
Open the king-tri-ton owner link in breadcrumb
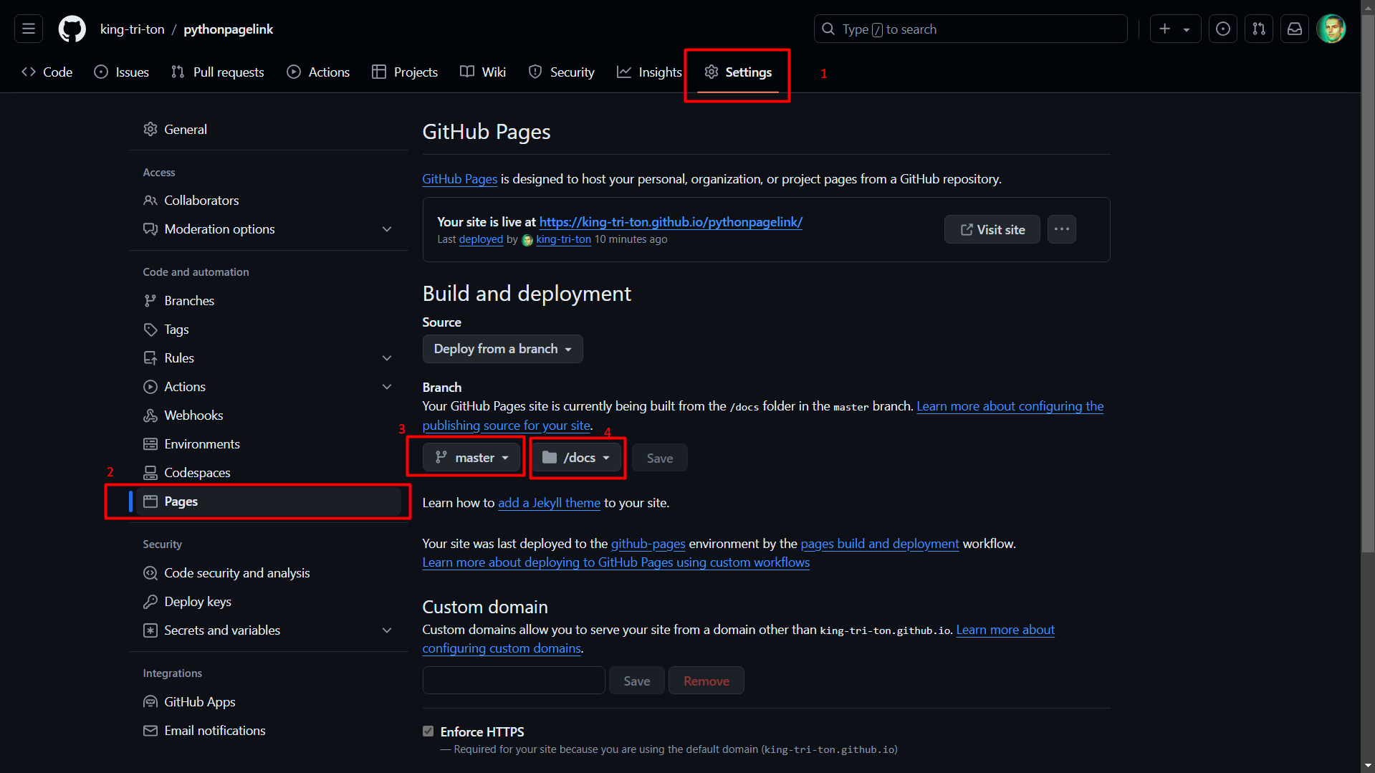(133, 29)
